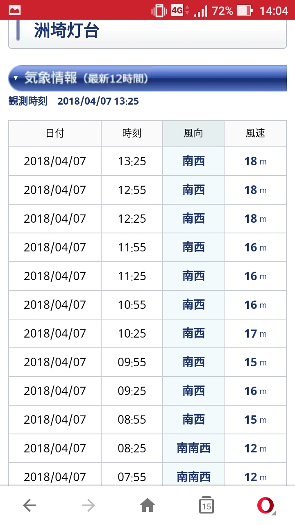Open the tabs switcher showing 15
This screenshot has height=525, width=295.
206,506
